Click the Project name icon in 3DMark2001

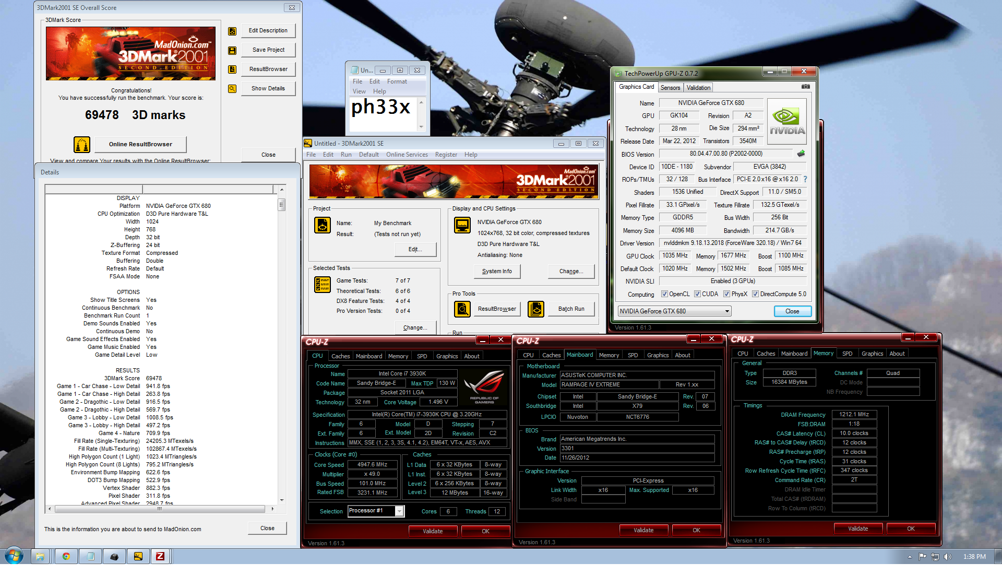point(322,225)
